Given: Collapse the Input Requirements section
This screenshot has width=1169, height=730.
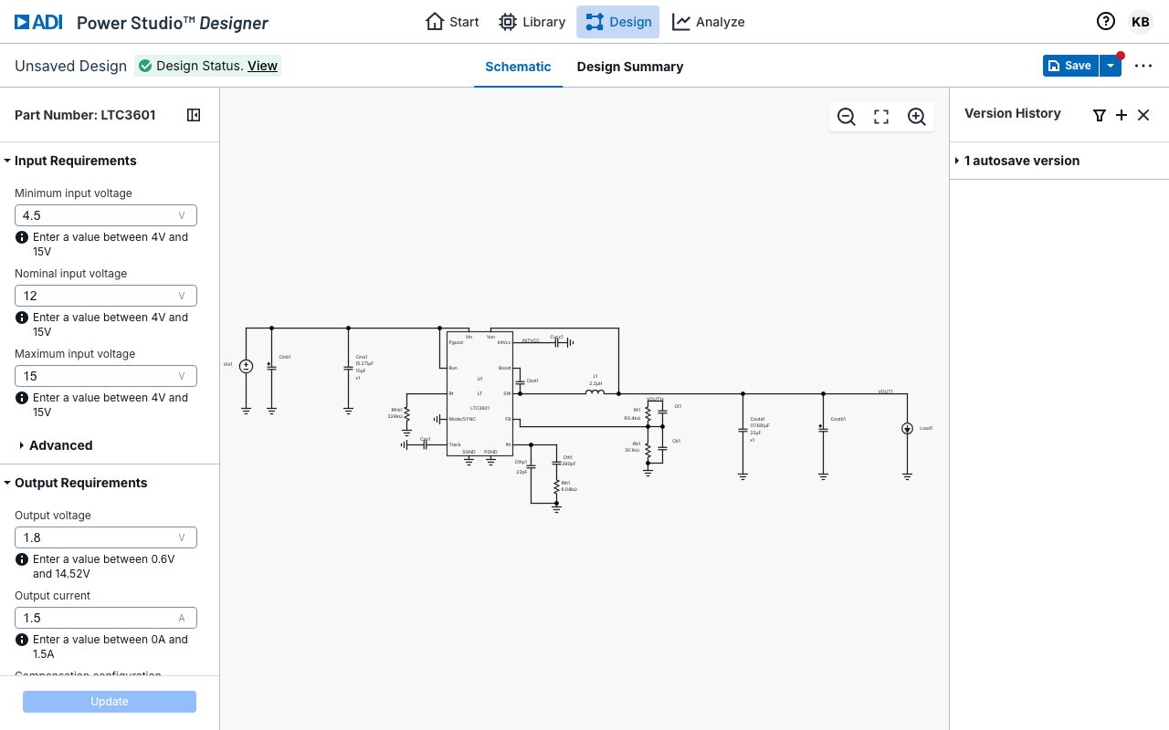Looking at the screenshot, I should [75, 161].
